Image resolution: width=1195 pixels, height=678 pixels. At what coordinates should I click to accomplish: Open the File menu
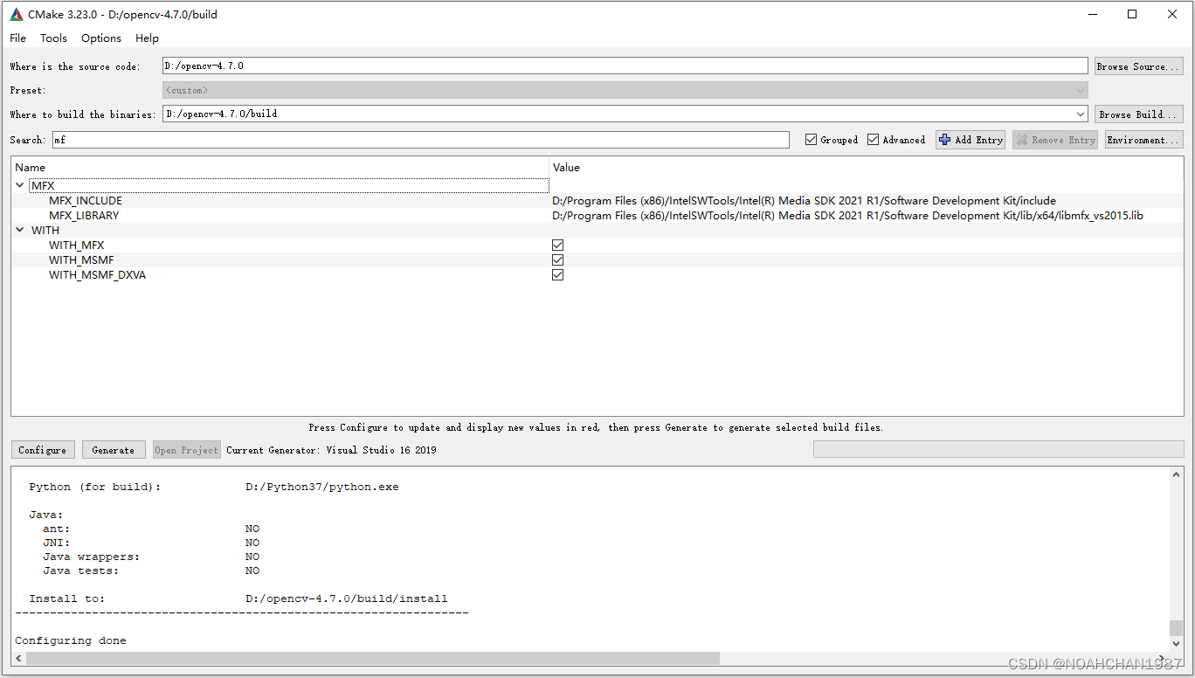click(x=17, y=38)
